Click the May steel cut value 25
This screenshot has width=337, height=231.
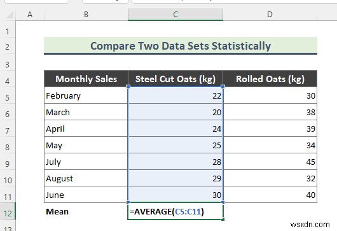click(x=175, y=145)
